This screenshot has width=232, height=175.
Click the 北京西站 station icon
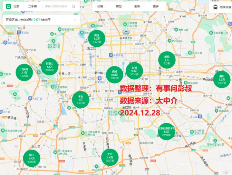(100, 78)
